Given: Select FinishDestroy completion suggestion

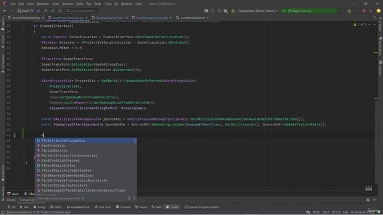Looking at the screenshot, I should pyautogui.click(x=84, y=150).
